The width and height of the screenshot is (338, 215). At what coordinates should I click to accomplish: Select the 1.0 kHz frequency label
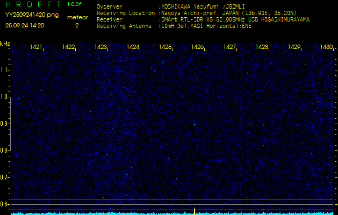[5, 97]
